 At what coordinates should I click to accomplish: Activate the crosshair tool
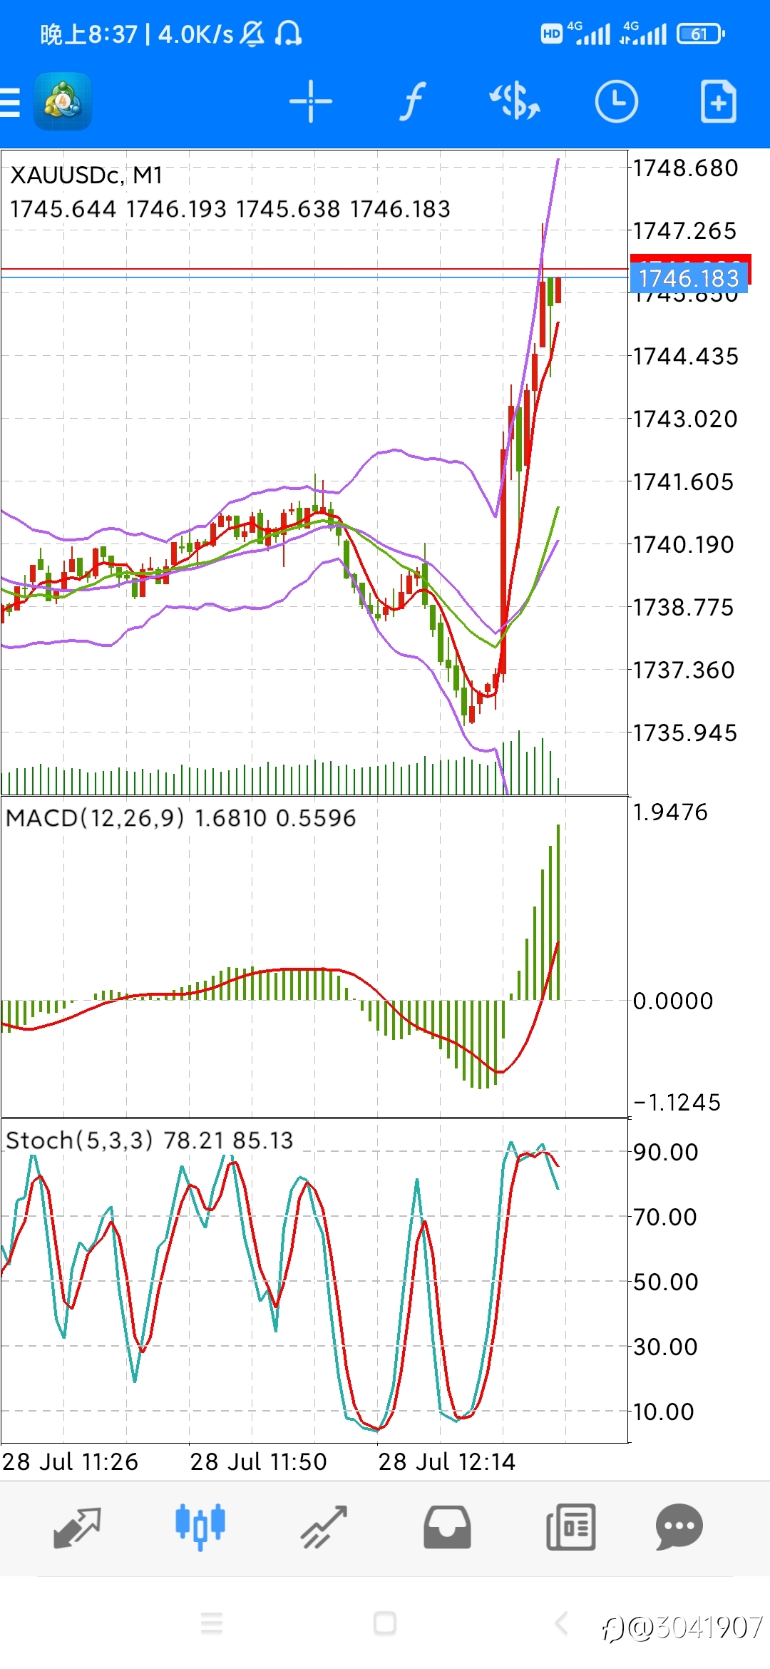(x=311, y=101)
